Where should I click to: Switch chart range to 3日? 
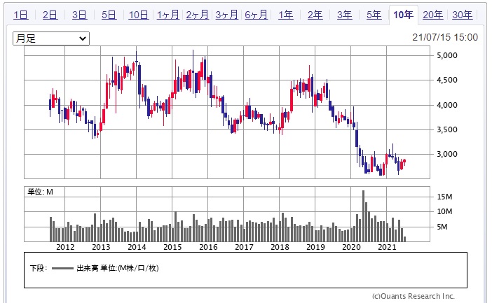(80, 15)
